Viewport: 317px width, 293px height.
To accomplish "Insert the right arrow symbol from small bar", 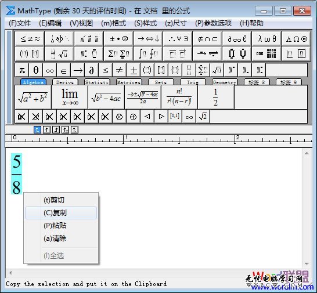I will pyautogui.click(x=78, y=70).
